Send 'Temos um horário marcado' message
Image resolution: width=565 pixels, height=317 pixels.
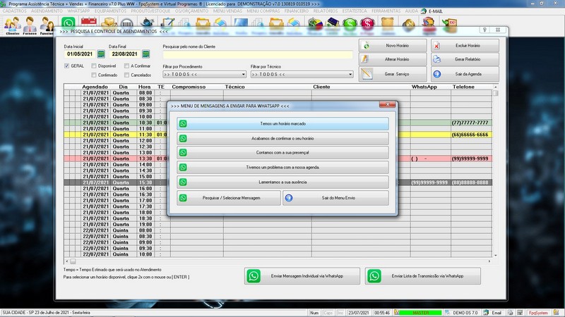[282, 124]
